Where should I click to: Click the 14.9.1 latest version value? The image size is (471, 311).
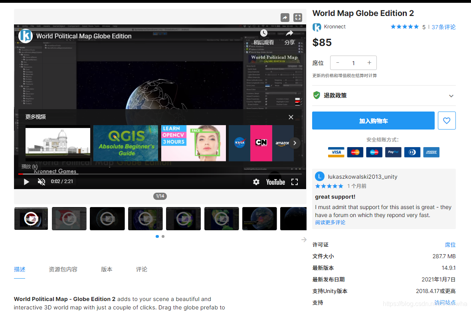[x=449, y=268]
